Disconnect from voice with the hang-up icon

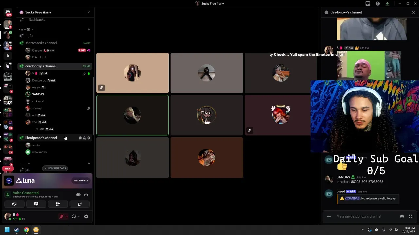coord(86,195)
